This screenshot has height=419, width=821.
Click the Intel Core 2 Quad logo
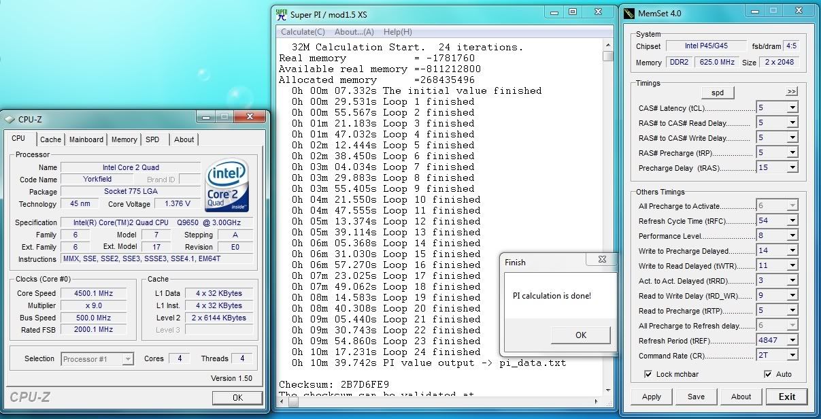click(227, 186)
